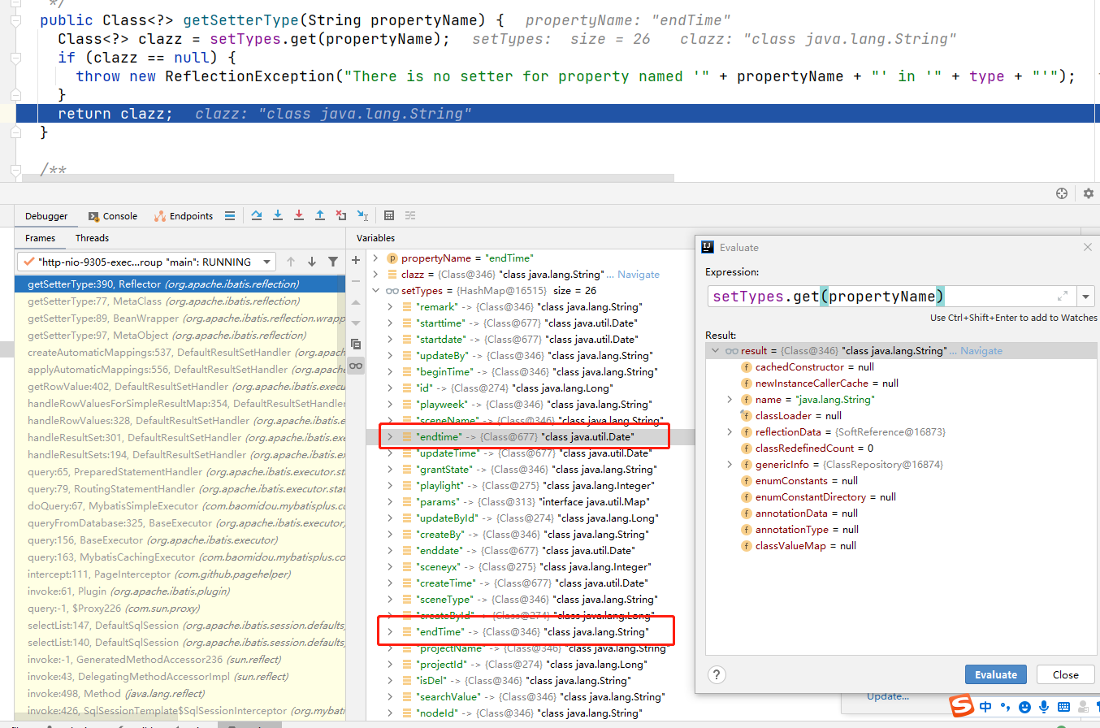Click the Step Out icon
The width and height of the screenshot is (1100, 728).
(320, 215)
